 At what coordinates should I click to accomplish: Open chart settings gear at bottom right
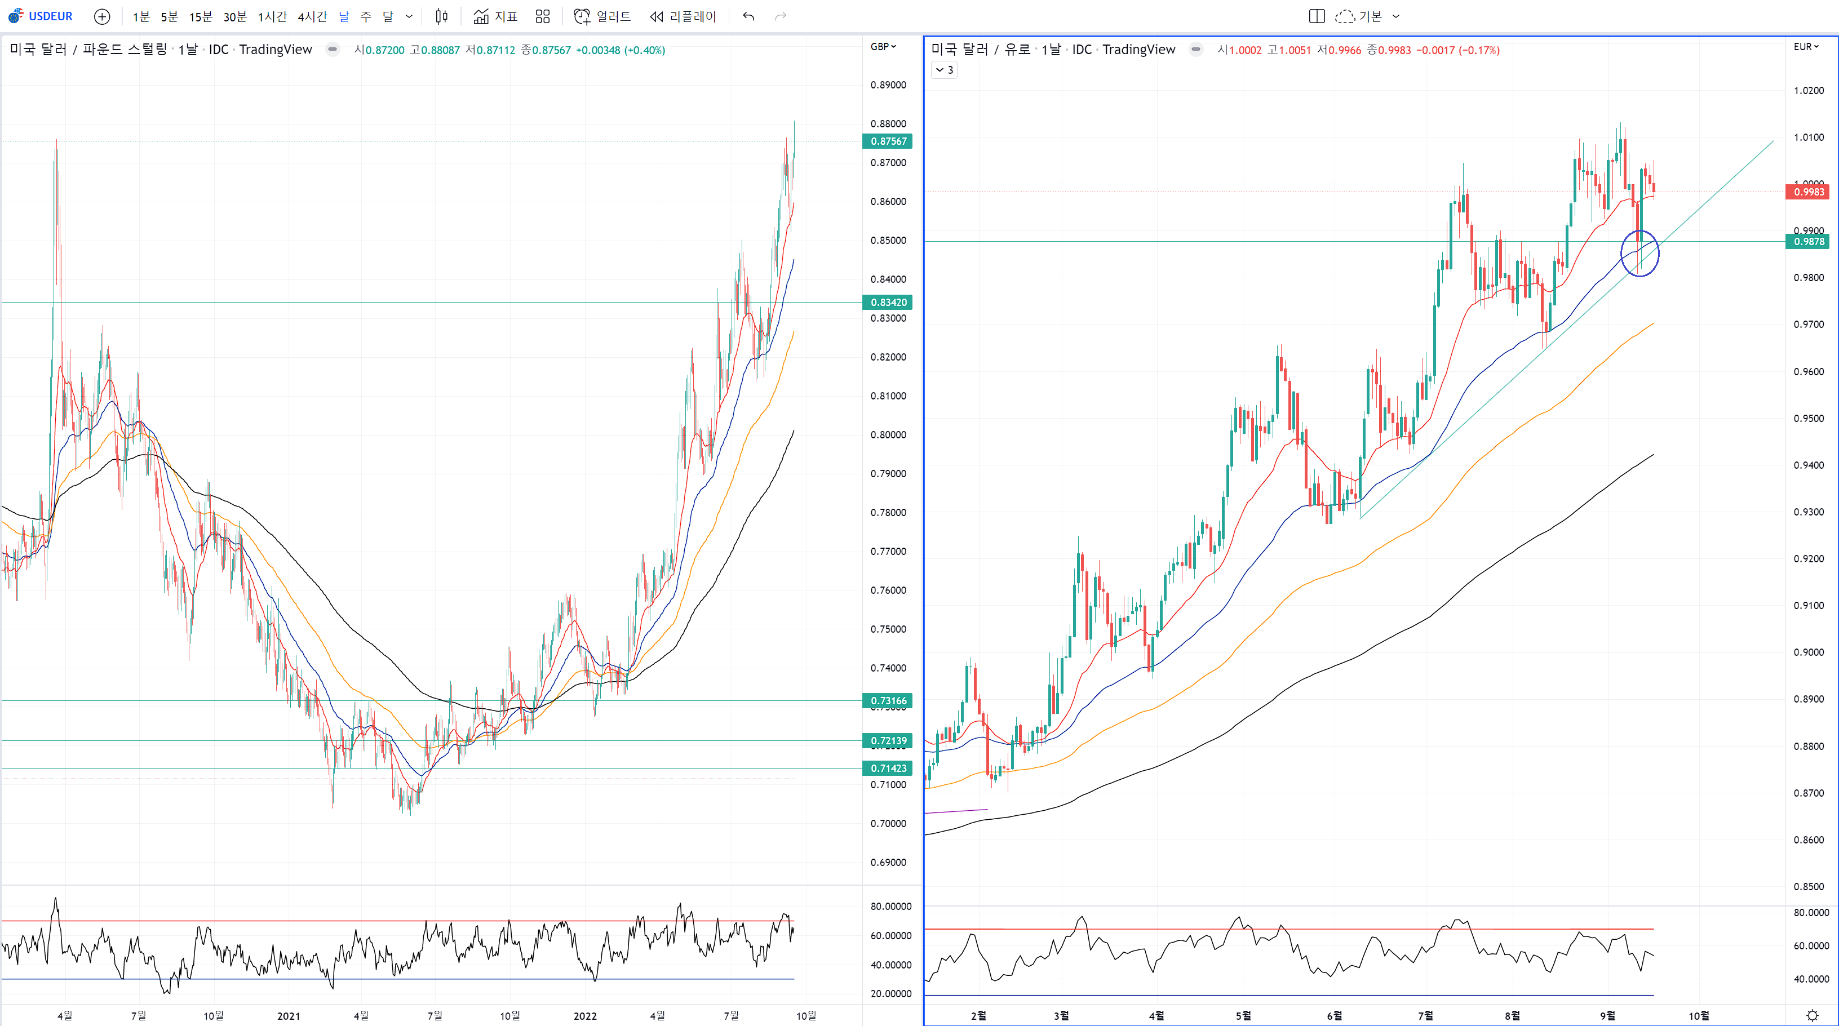tap(1812, 1015)
